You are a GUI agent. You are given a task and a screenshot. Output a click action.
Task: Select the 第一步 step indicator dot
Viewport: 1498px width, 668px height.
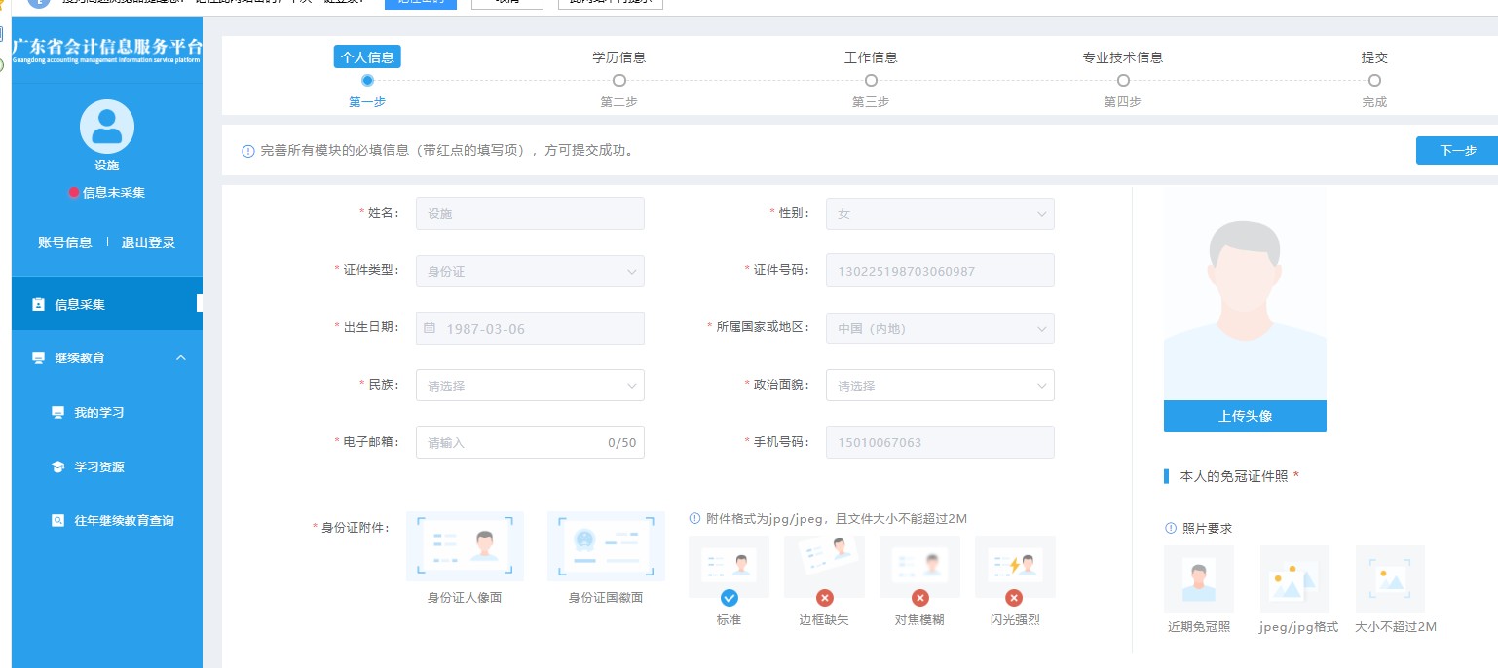[367, 81]
